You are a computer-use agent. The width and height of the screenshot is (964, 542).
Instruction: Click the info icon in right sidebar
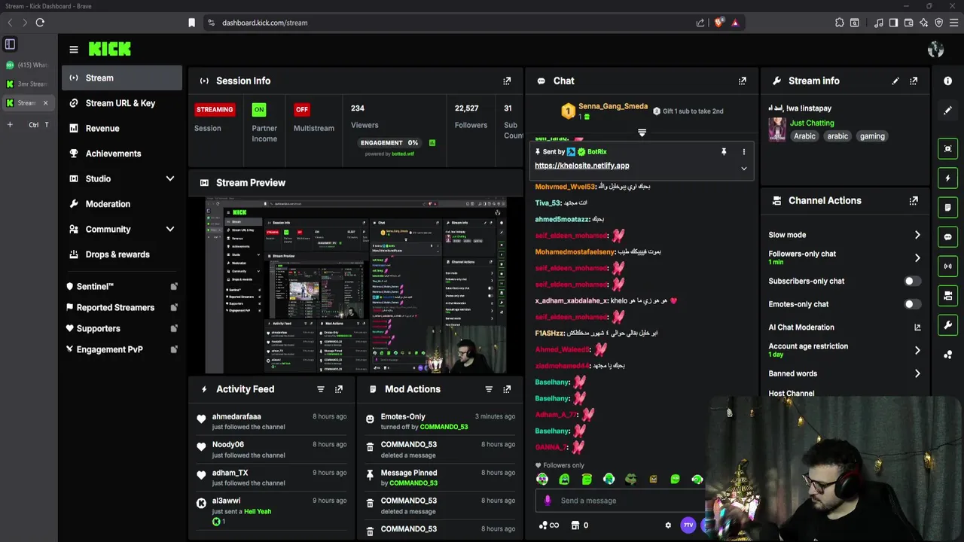[948, 81]
